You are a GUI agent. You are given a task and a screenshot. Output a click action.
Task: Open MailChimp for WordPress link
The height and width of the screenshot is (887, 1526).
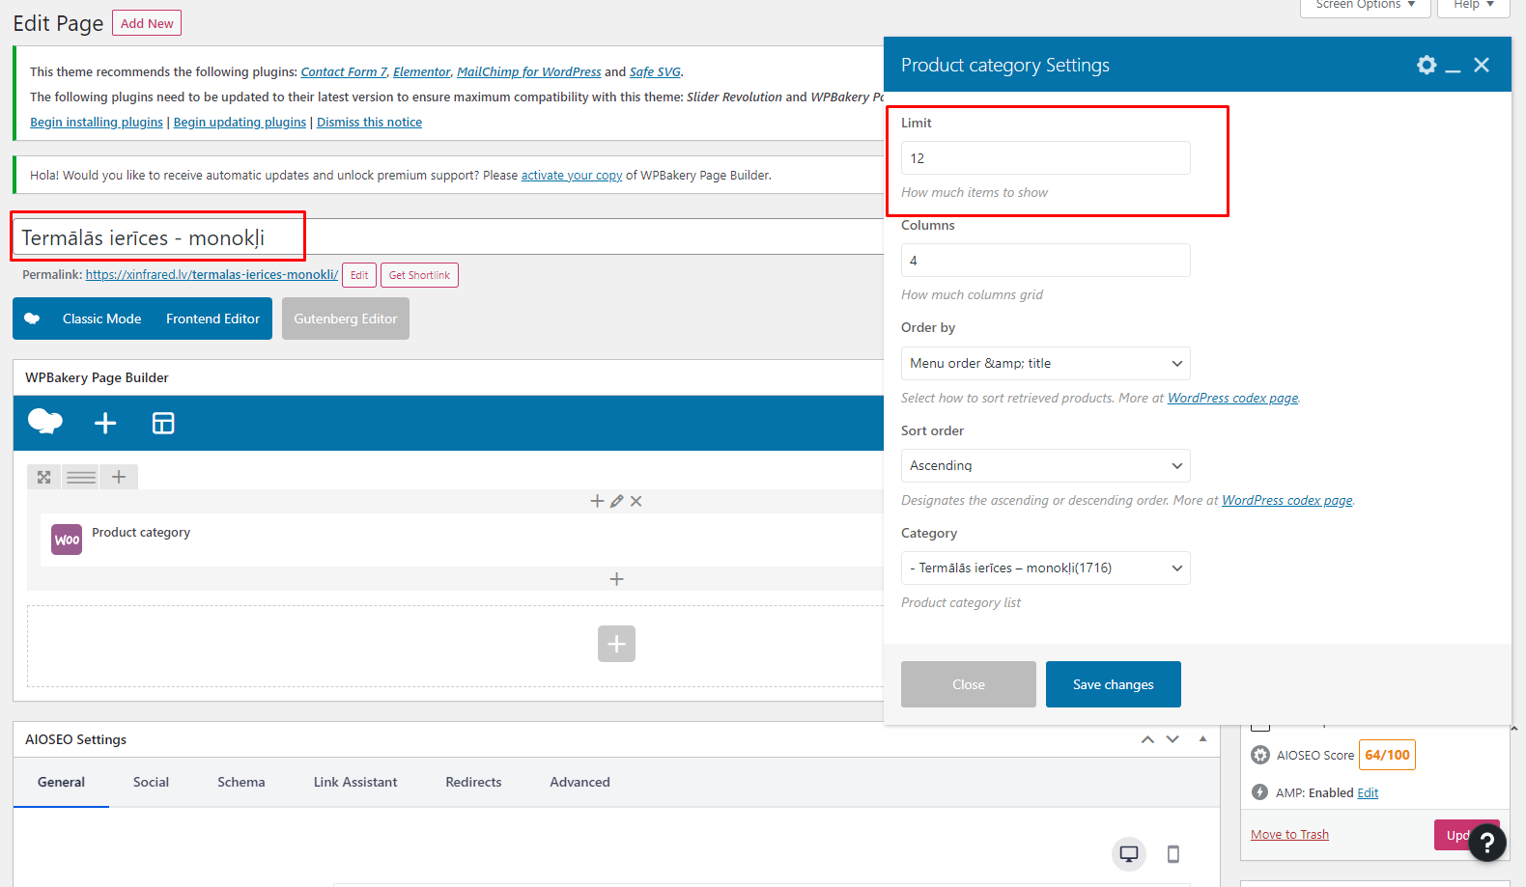tap(528, 72)
